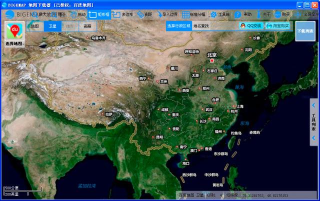Choose the 多边形 polygon selection tool
This screenshot has height=201, width=320.
coord(123,14)
